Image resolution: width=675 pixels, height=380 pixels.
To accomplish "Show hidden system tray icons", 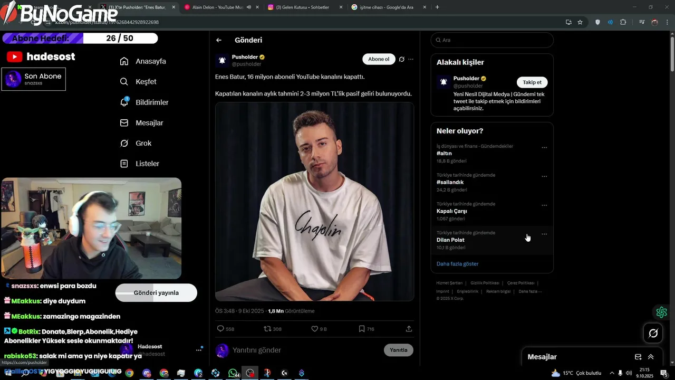I will point(612,373).
